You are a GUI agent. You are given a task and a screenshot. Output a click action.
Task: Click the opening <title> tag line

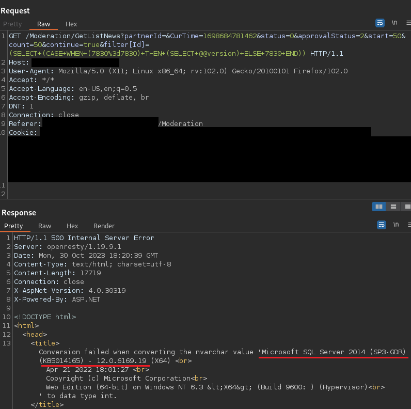click(x=45, y=343)
